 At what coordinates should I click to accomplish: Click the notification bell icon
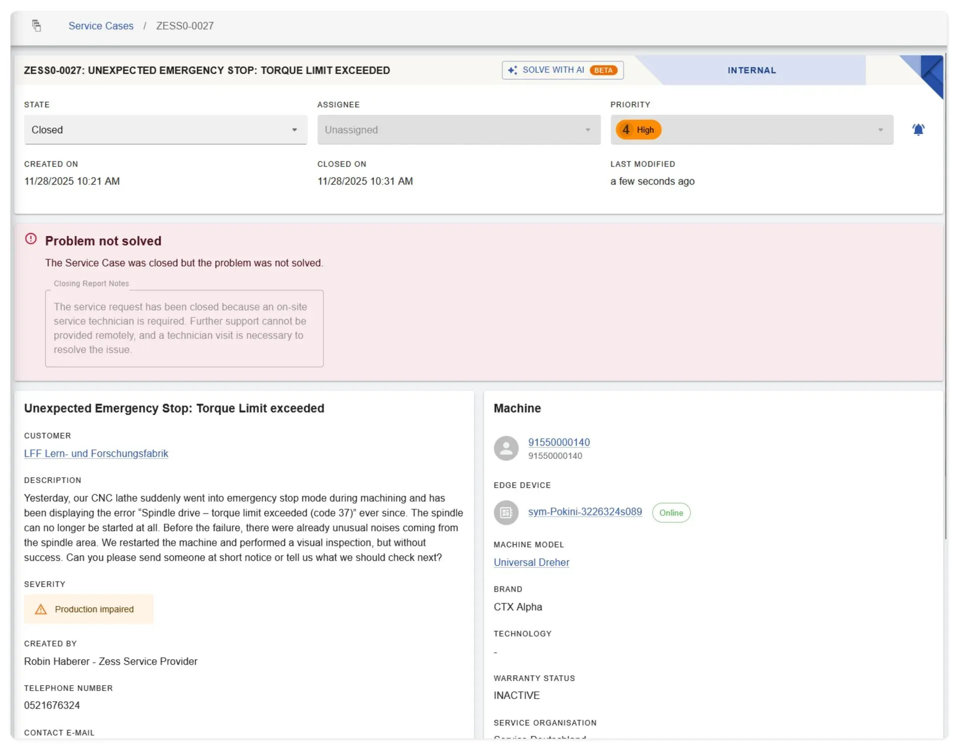pos(918,130)
